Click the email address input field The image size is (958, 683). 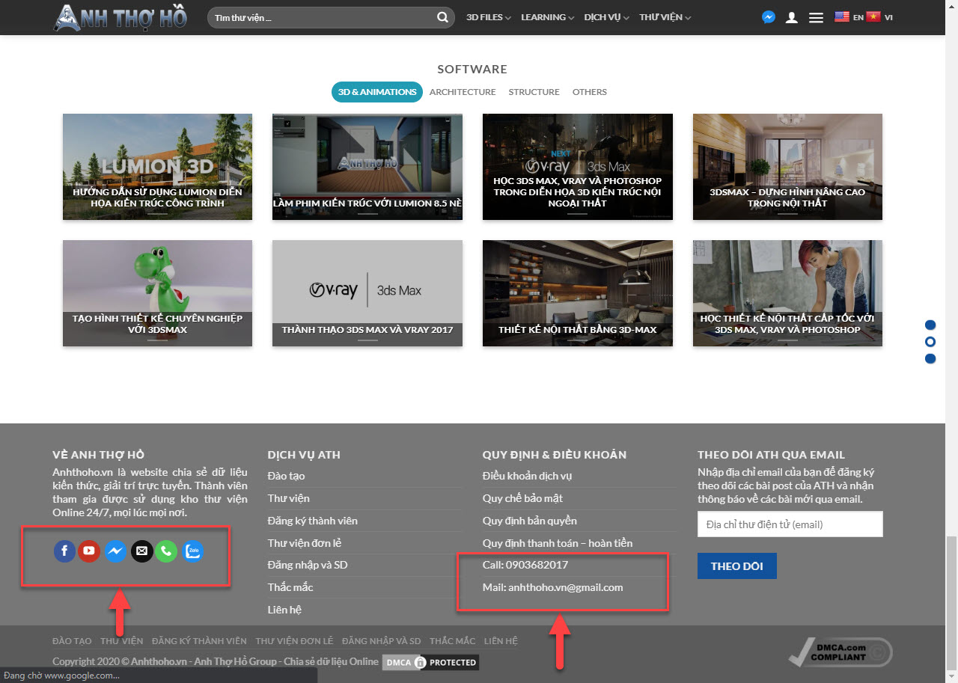pyautogui.click(x=790, y=524)
